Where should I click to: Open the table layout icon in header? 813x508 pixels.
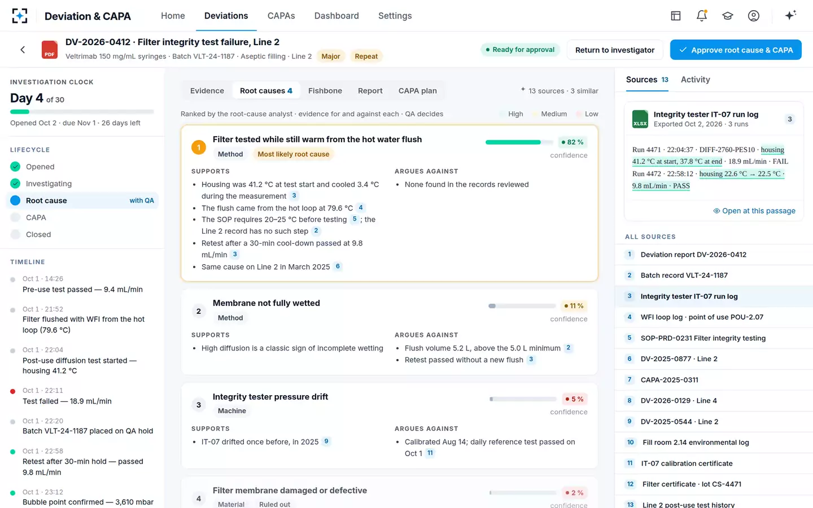click(x=676, y=16)
